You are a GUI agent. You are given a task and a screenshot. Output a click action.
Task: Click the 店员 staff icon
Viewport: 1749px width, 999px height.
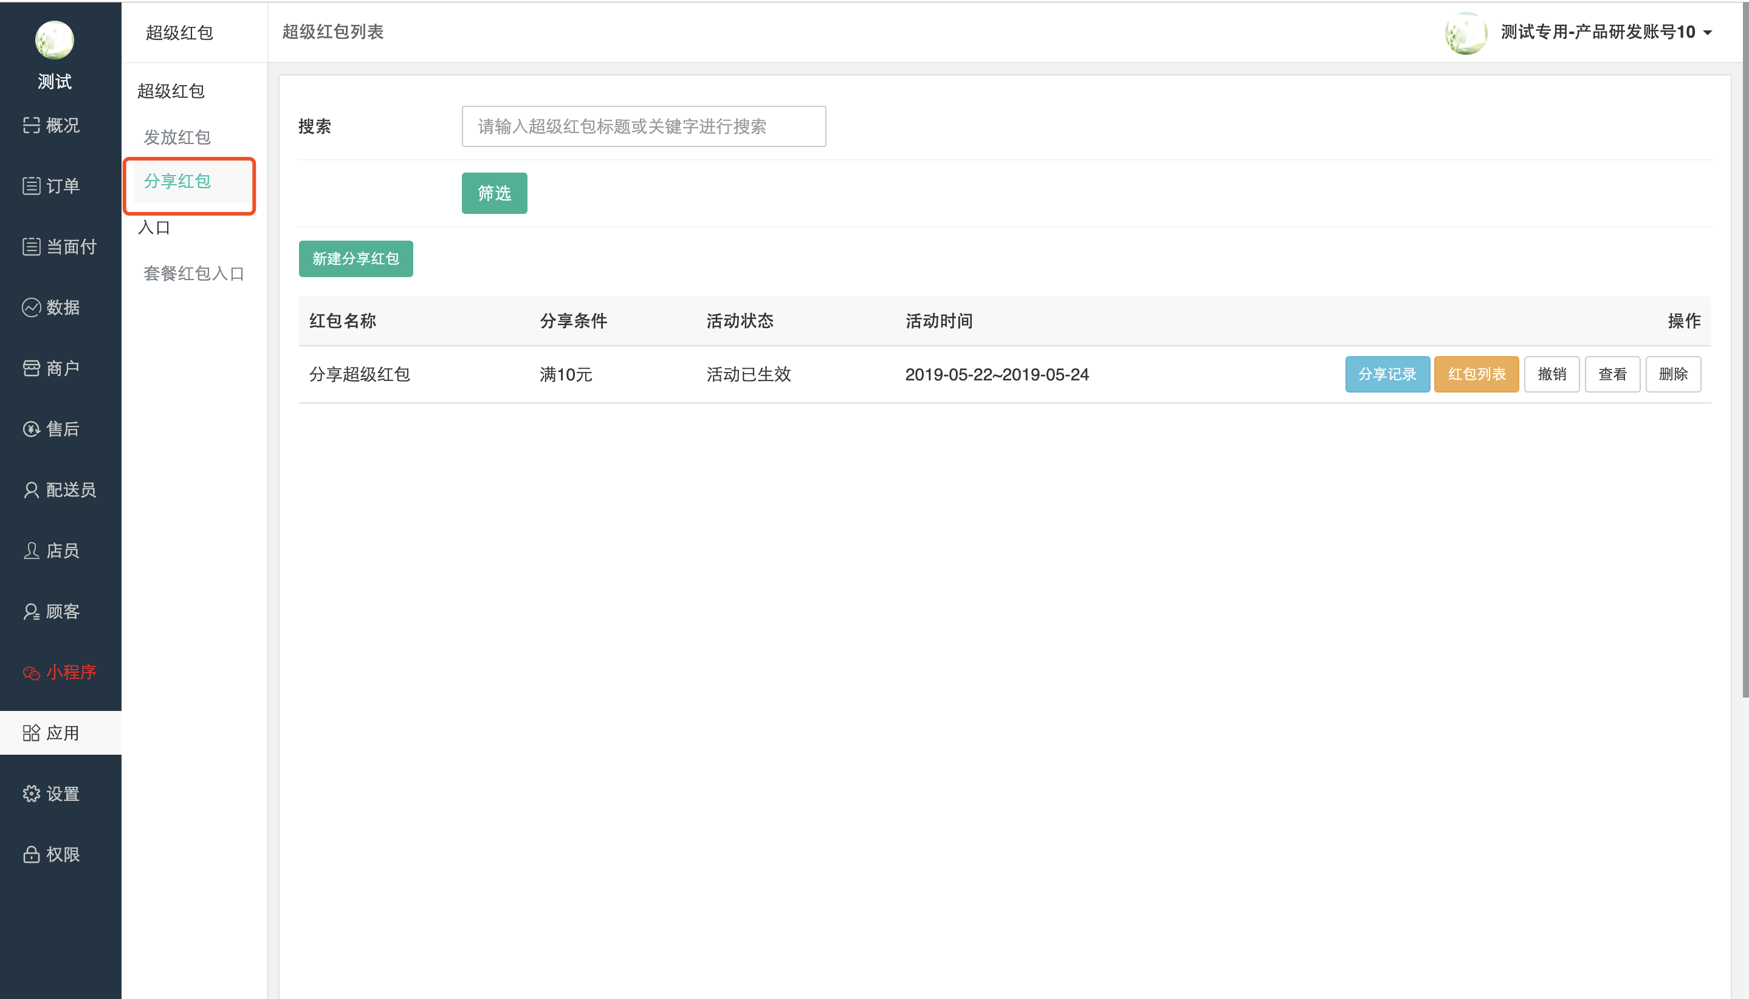31,551
